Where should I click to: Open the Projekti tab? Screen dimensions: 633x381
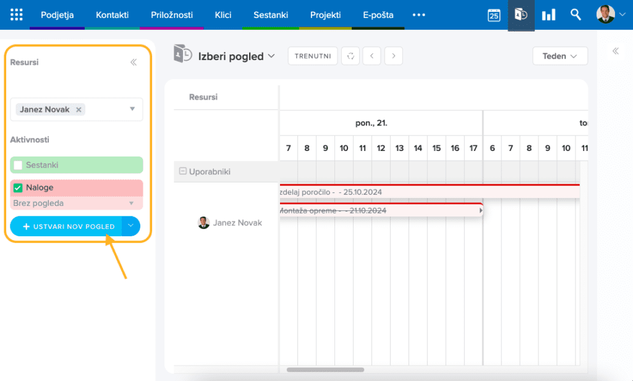(327, 15)
